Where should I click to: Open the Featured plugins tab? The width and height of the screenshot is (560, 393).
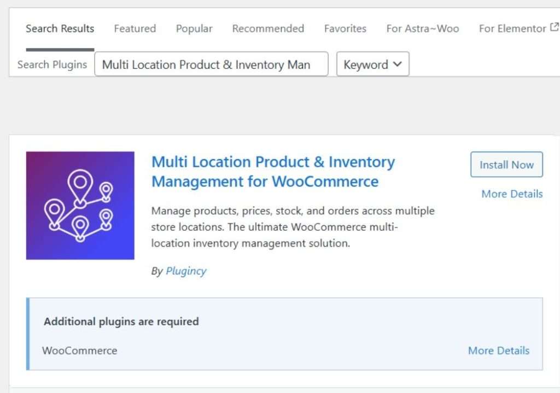(x=135, y=28)
